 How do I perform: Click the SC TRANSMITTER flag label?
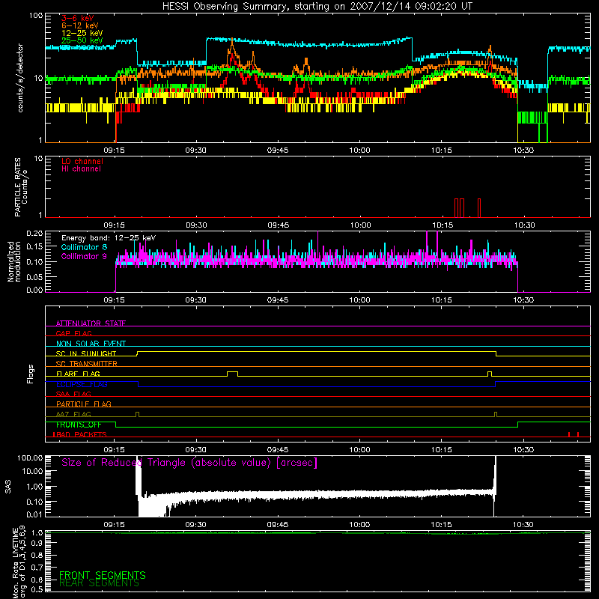point(87,364)
